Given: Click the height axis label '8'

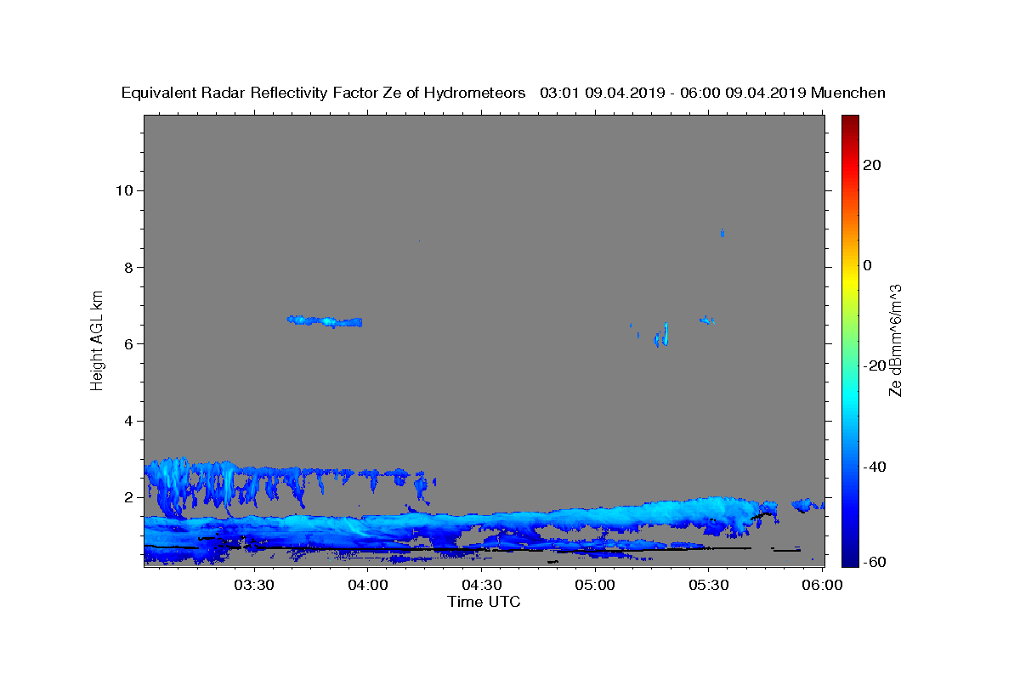Looking at the screenshot, I should [128, 267].
